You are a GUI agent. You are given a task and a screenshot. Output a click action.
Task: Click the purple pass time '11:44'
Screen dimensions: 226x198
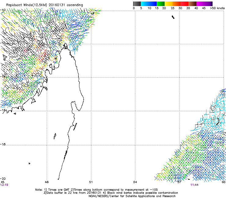coord(195,185)
